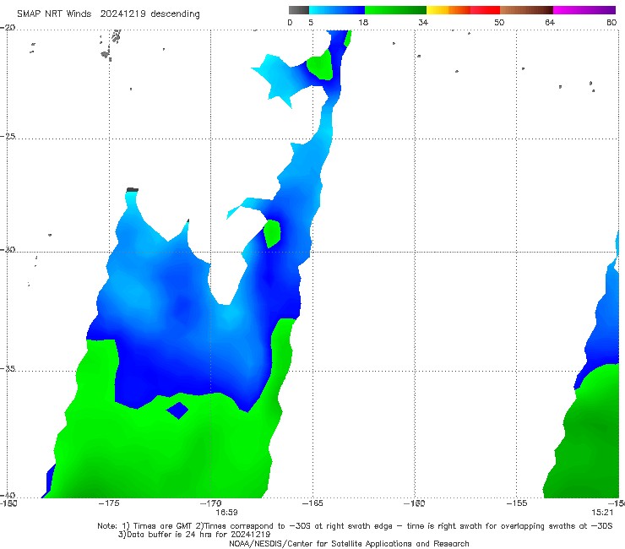Click the brown segment of the color bar
The height and width of the screenshot is (549, 625).
(526, 10)
